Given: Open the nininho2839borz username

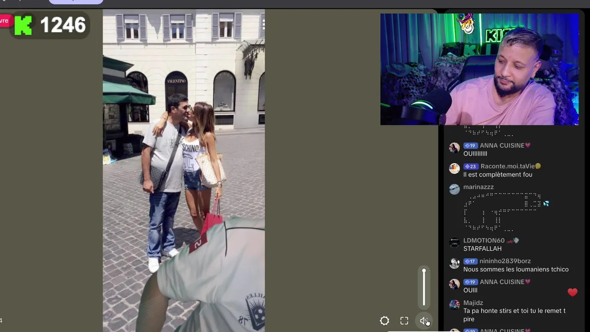Looking at the screenshot, I should (x=505, y=261).
